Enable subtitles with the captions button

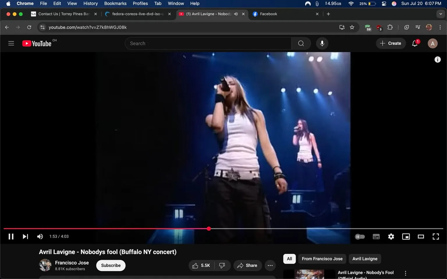(x=376, y=236)
